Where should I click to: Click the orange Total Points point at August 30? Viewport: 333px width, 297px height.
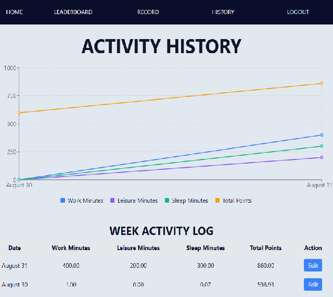(x=19, y=113)
